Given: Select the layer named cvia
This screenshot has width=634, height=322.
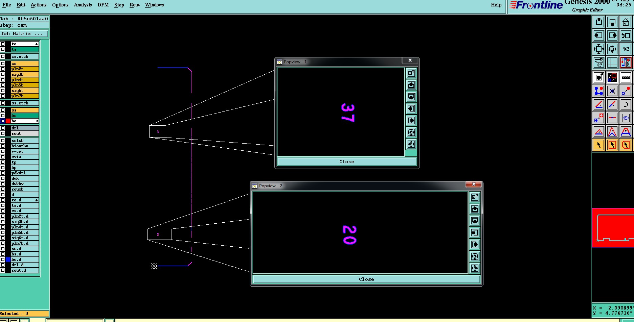Looking at the screenshot, I should (25, 157).
